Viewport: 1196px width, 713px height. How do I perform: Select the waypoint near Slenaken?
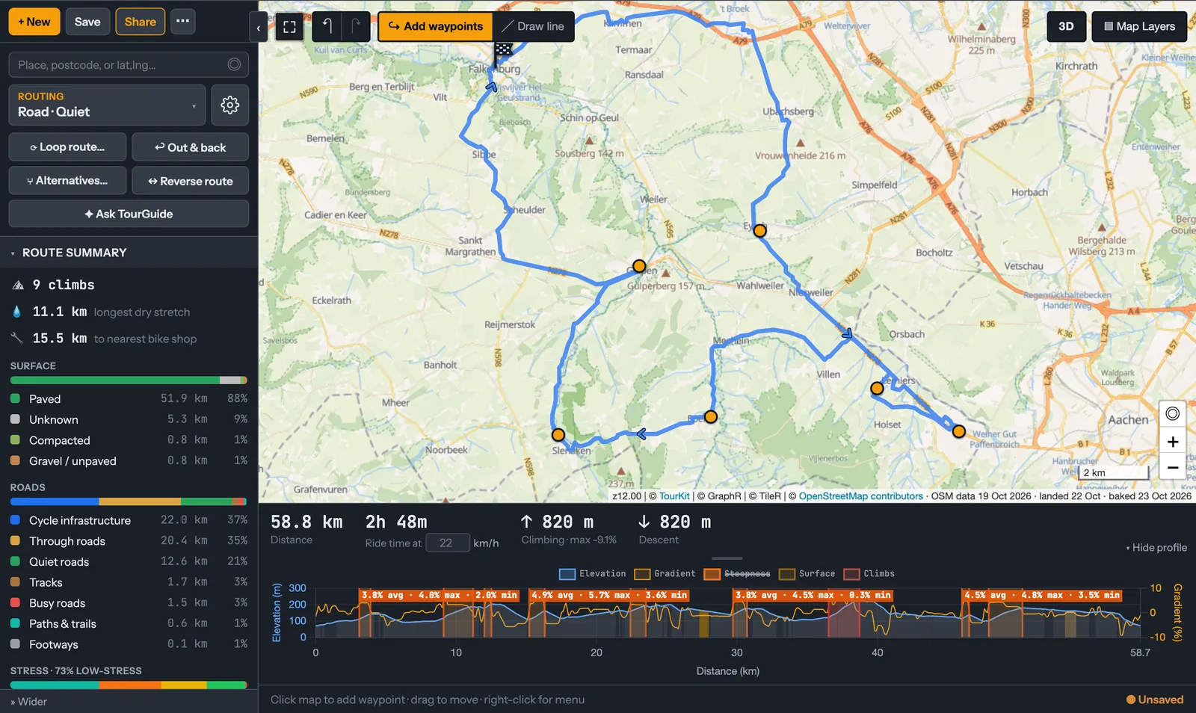coord(558,435)
